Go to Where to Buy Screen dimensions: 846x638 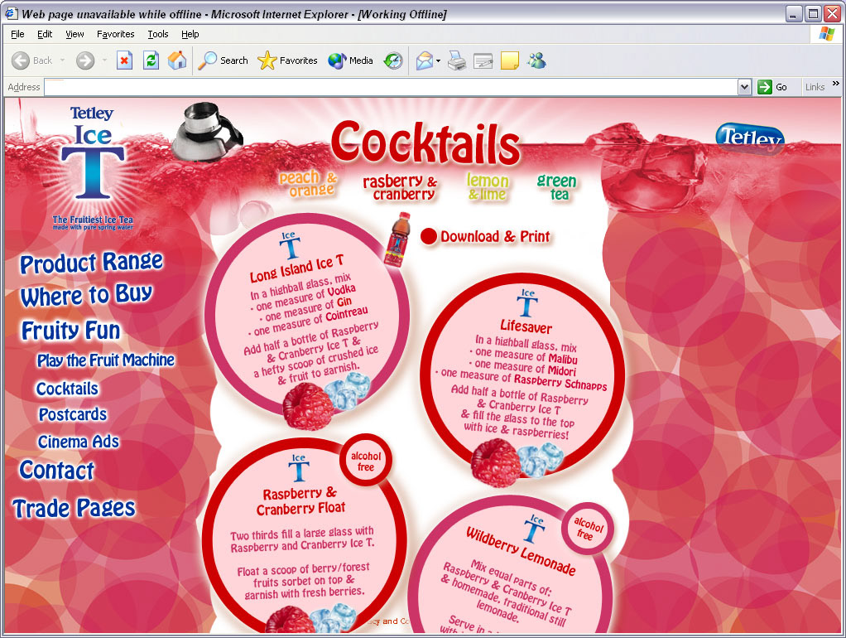point(86,295)
